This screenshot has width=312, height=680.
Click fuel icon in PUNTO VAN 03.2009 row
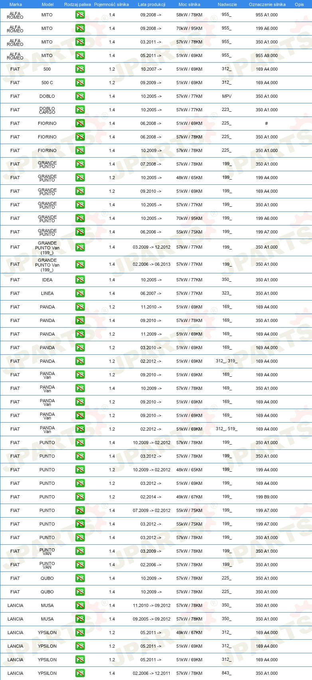click(x=80, y=551)
